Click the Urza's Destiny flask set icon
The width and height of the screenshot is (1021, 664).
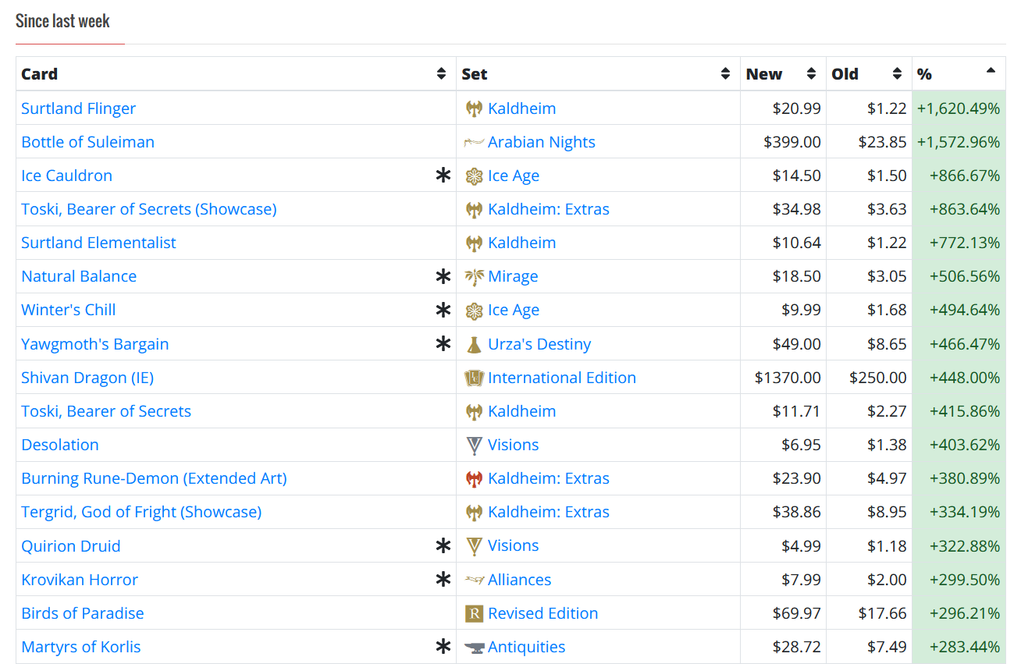474,344
